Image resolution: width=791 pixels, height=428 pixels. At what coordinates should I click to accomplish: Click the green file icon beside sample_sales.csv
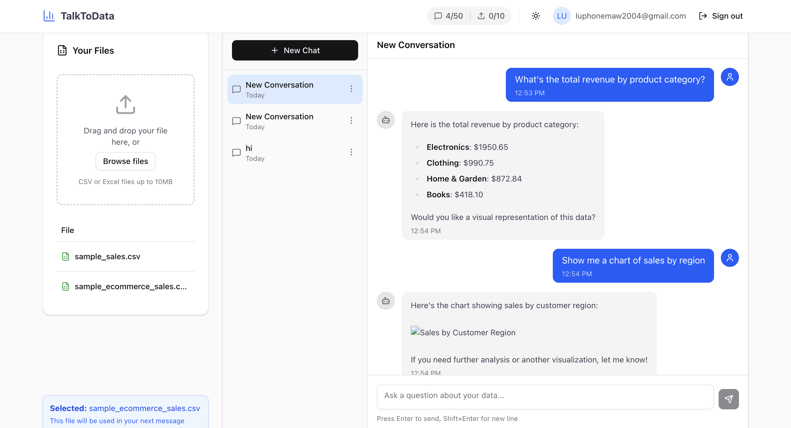(x=65, y=256)
